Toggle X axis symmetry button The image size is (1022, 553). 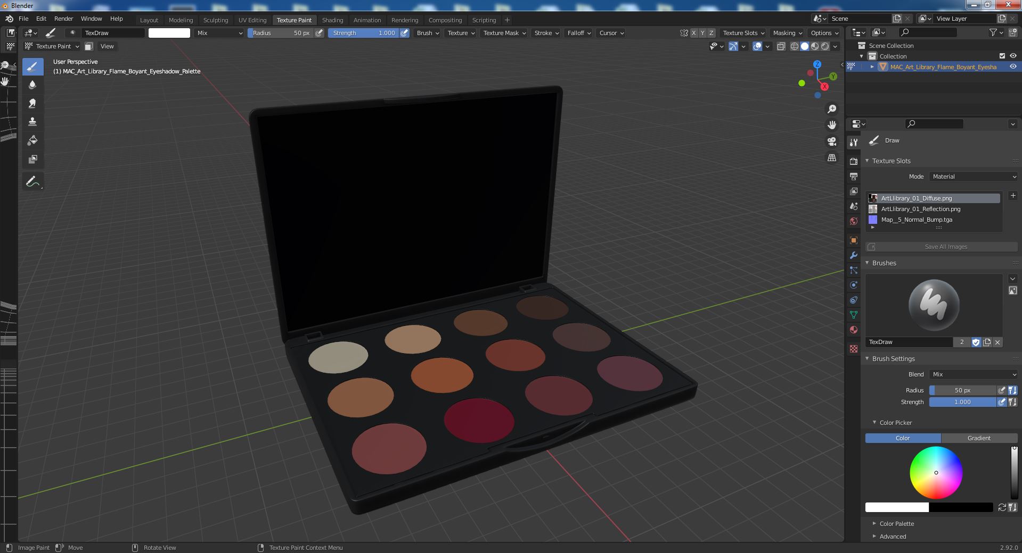(693, 33)
